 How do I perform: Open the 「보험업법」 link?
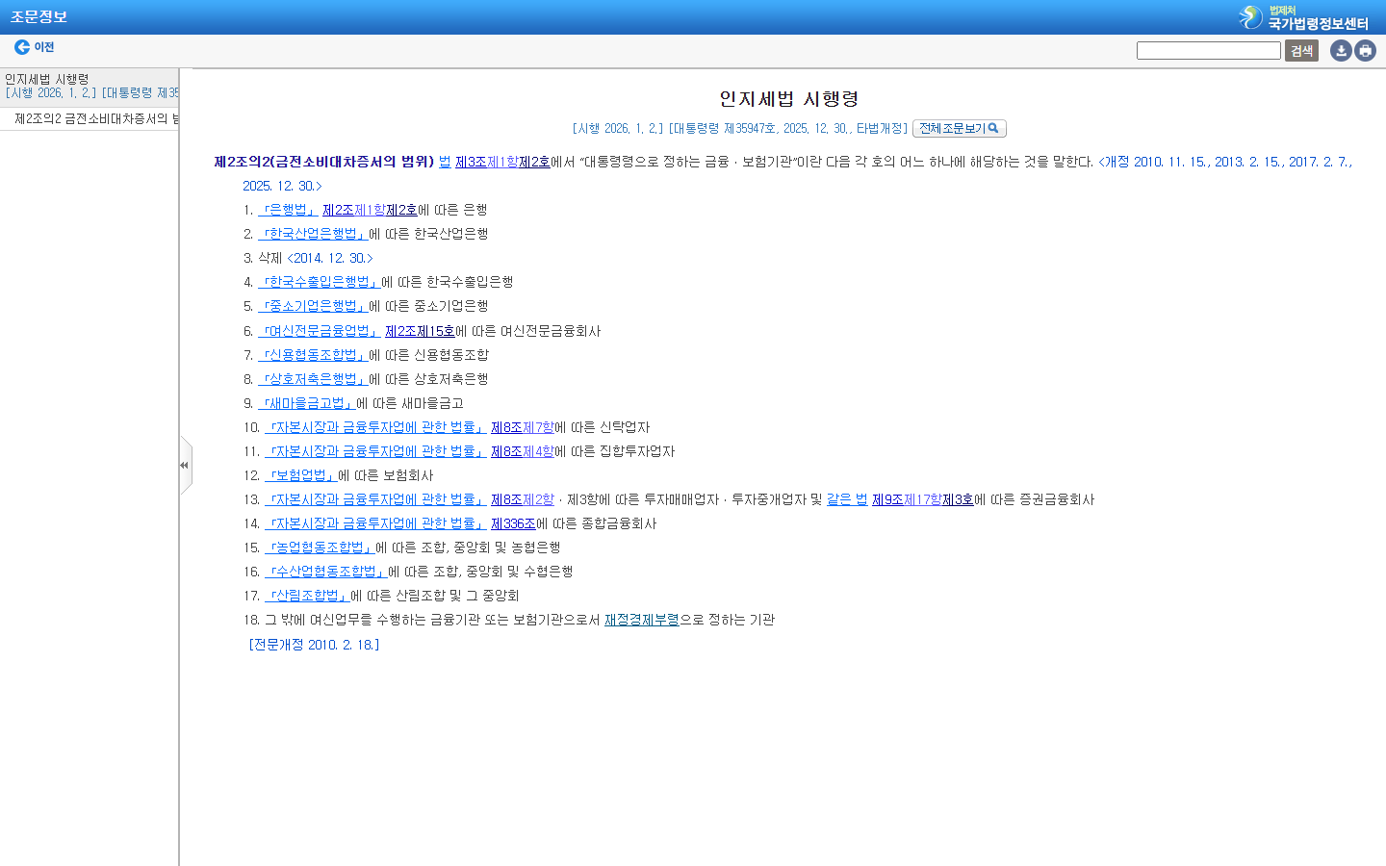301,475
